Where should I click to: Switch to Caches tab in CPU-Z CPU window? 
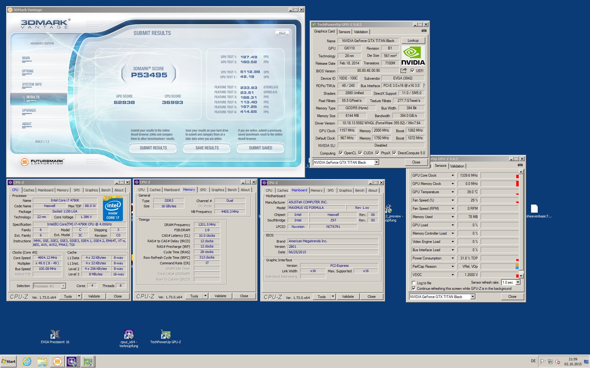(x=29, y=190)
